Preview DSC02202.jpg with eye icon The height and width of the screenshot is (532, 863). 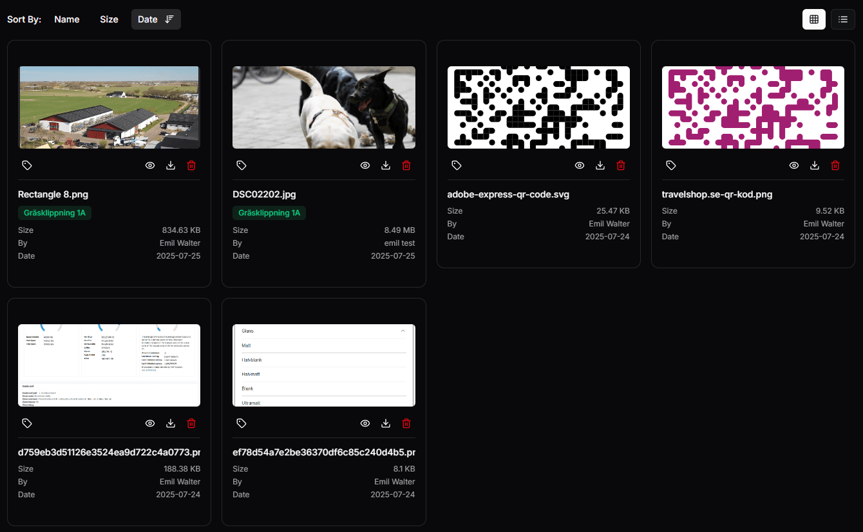[365, 165]
